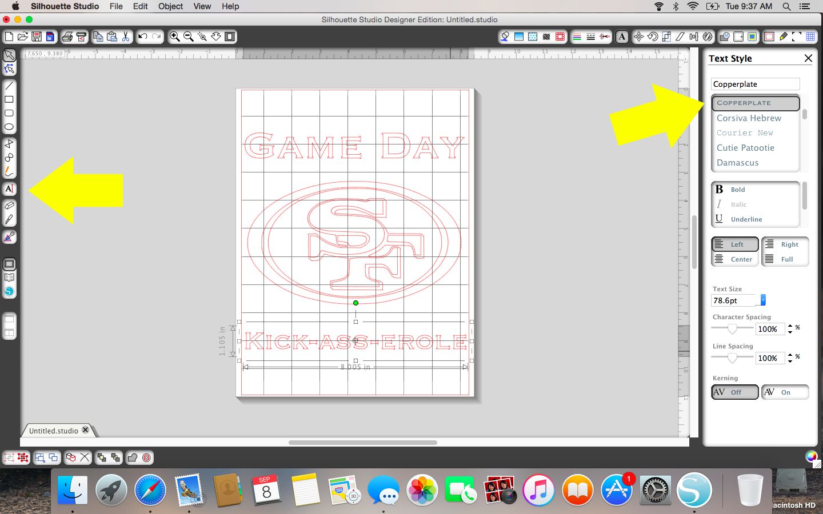Open the Text Size dropdown
The image size is (823, 514).
pyautogui.click(x=763, y=300)
